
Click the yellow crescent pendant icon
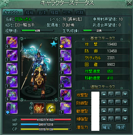[x=51, y=108]
